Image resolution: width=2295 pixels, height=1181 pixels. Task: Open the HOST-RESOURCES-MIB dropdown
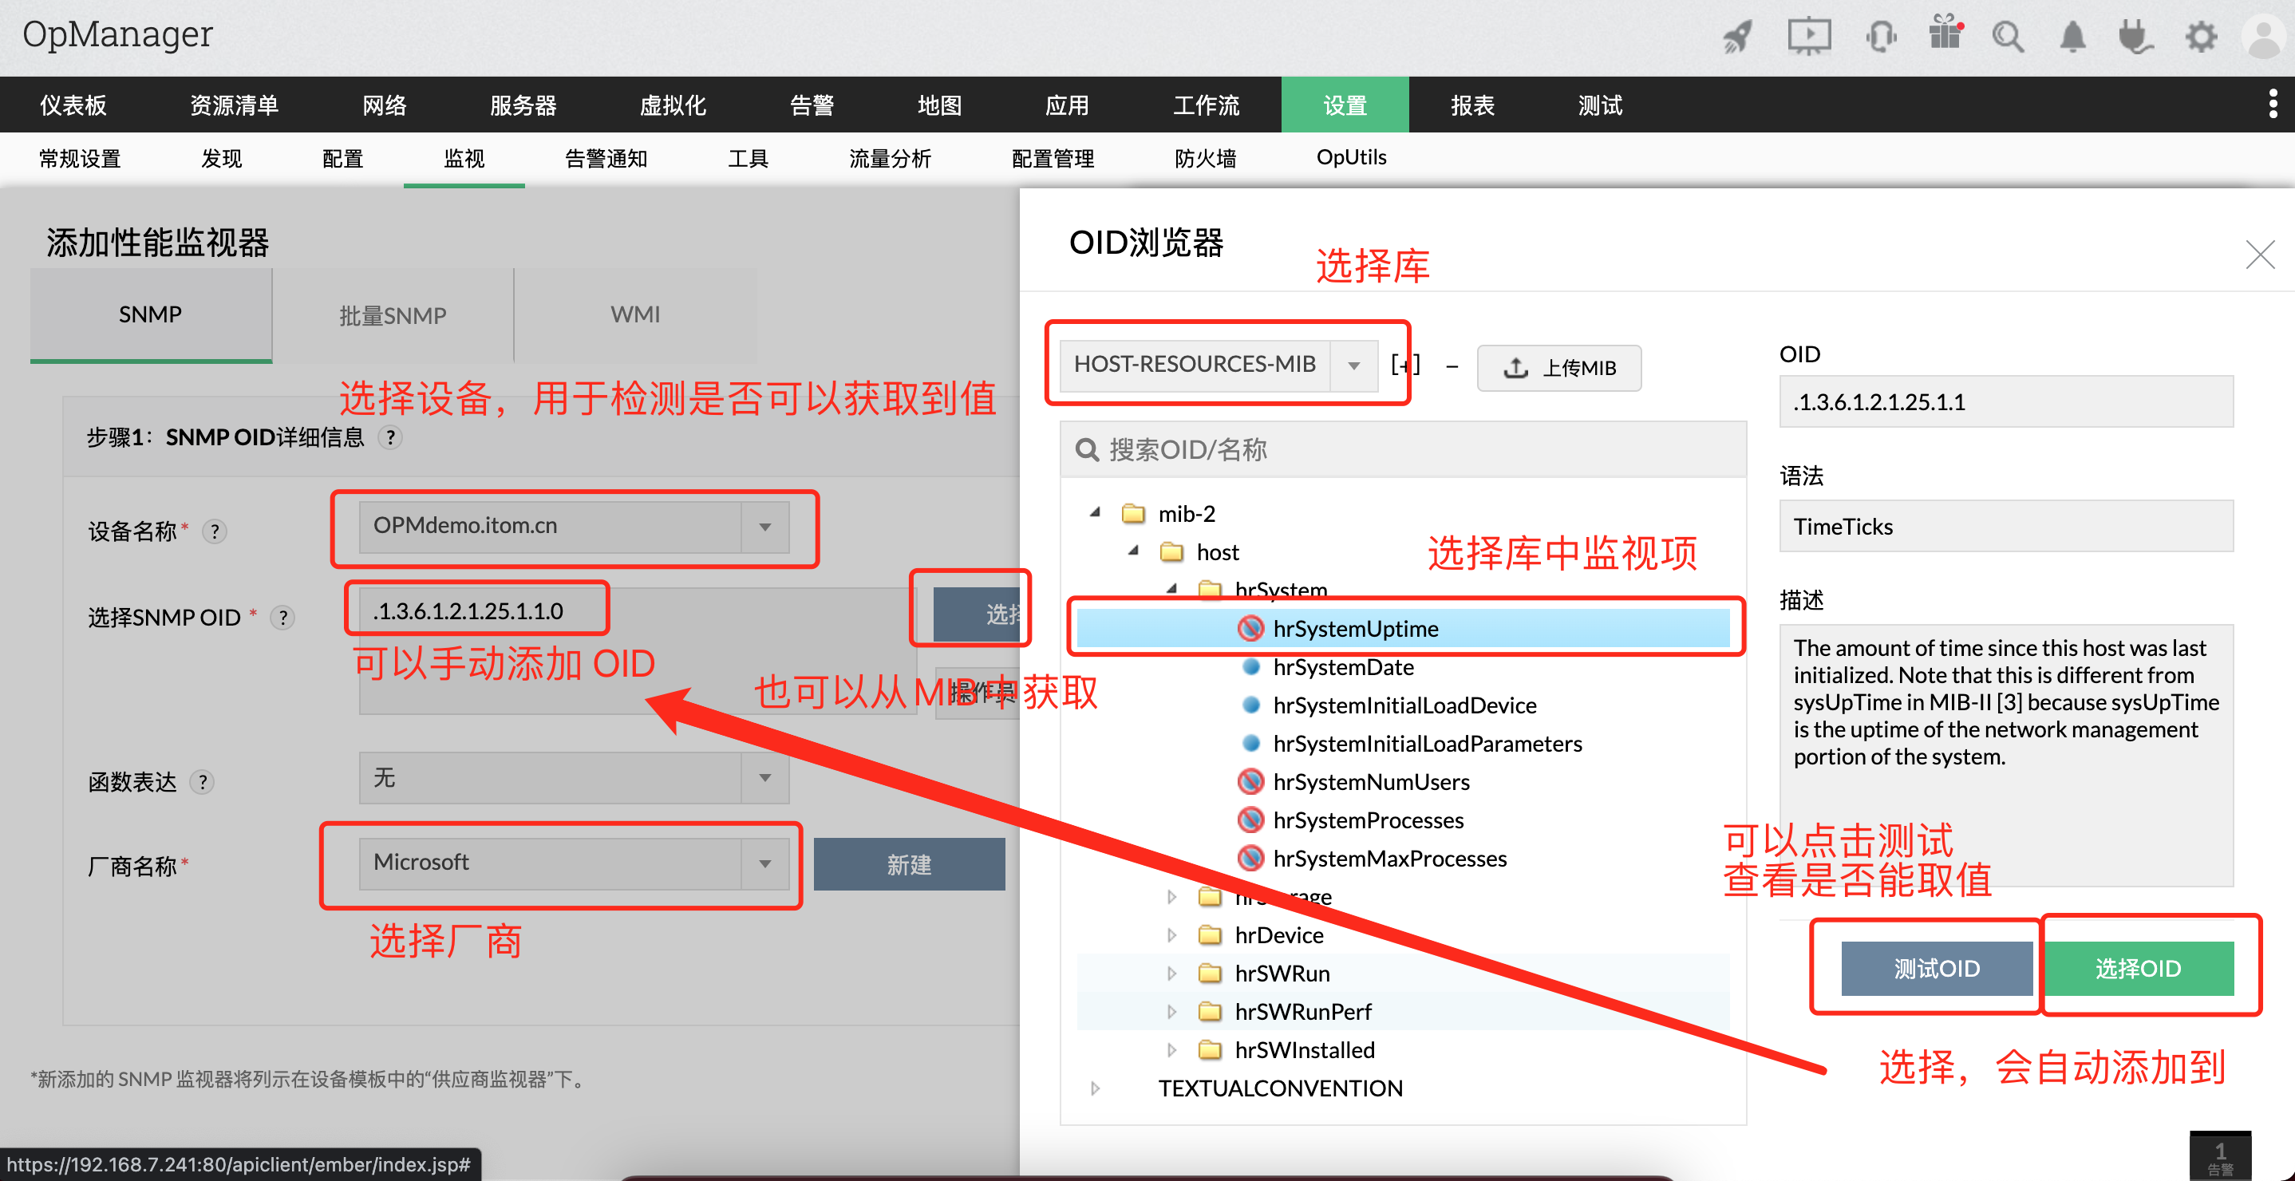tap(1217, 365)
